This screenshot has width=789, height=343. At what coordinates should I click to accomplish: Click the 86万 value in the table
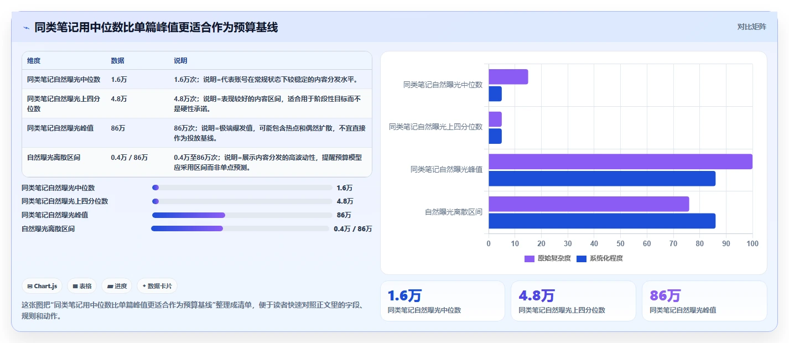tap(118, 128)
